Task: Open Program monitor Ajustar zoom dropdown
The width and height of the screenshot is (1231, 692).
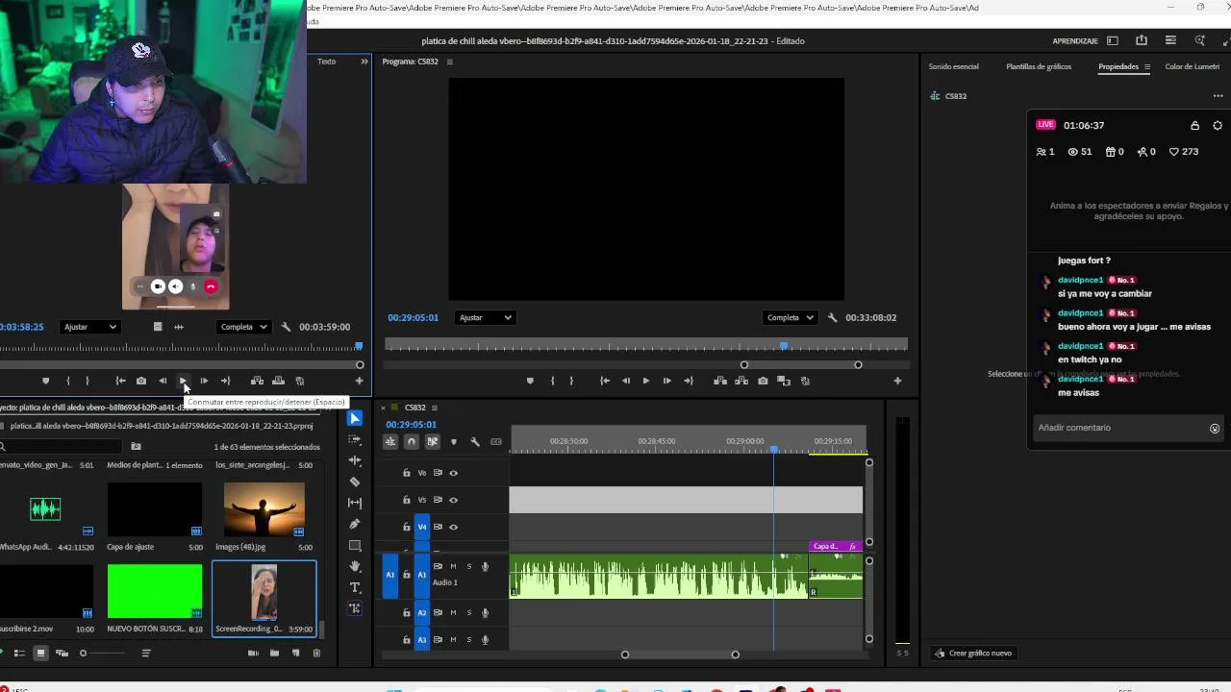Action: [x=485, y=317]
